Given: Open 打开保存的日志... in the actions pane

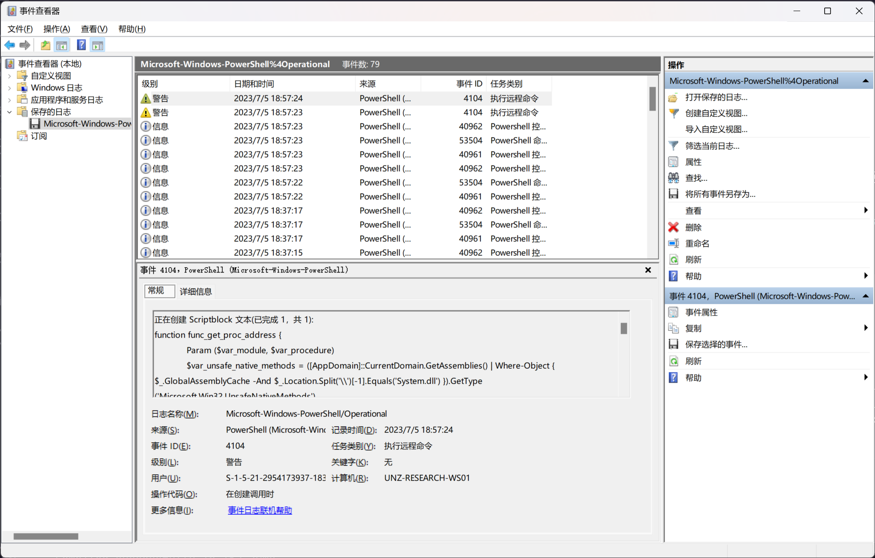Looking at the screenshot, I should point(716,97).
